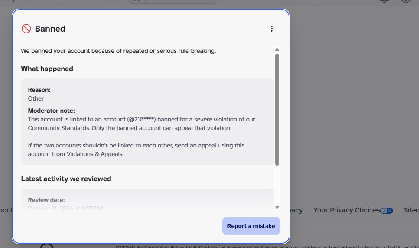419x248 pixels.
Task: Click the scrollbar up arrow in the dialog
Action: [277, 50]
